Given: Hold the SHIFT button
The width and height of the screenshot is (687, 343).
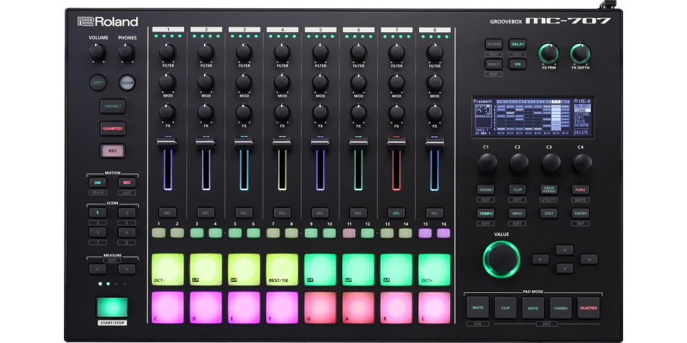Looking at the screenshot, I should (x=98, y=83).
